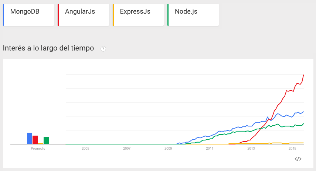Click the peak of the red AngularJs line
The height and width of the screenshot is (171, 316).
(x=303, y=75)
